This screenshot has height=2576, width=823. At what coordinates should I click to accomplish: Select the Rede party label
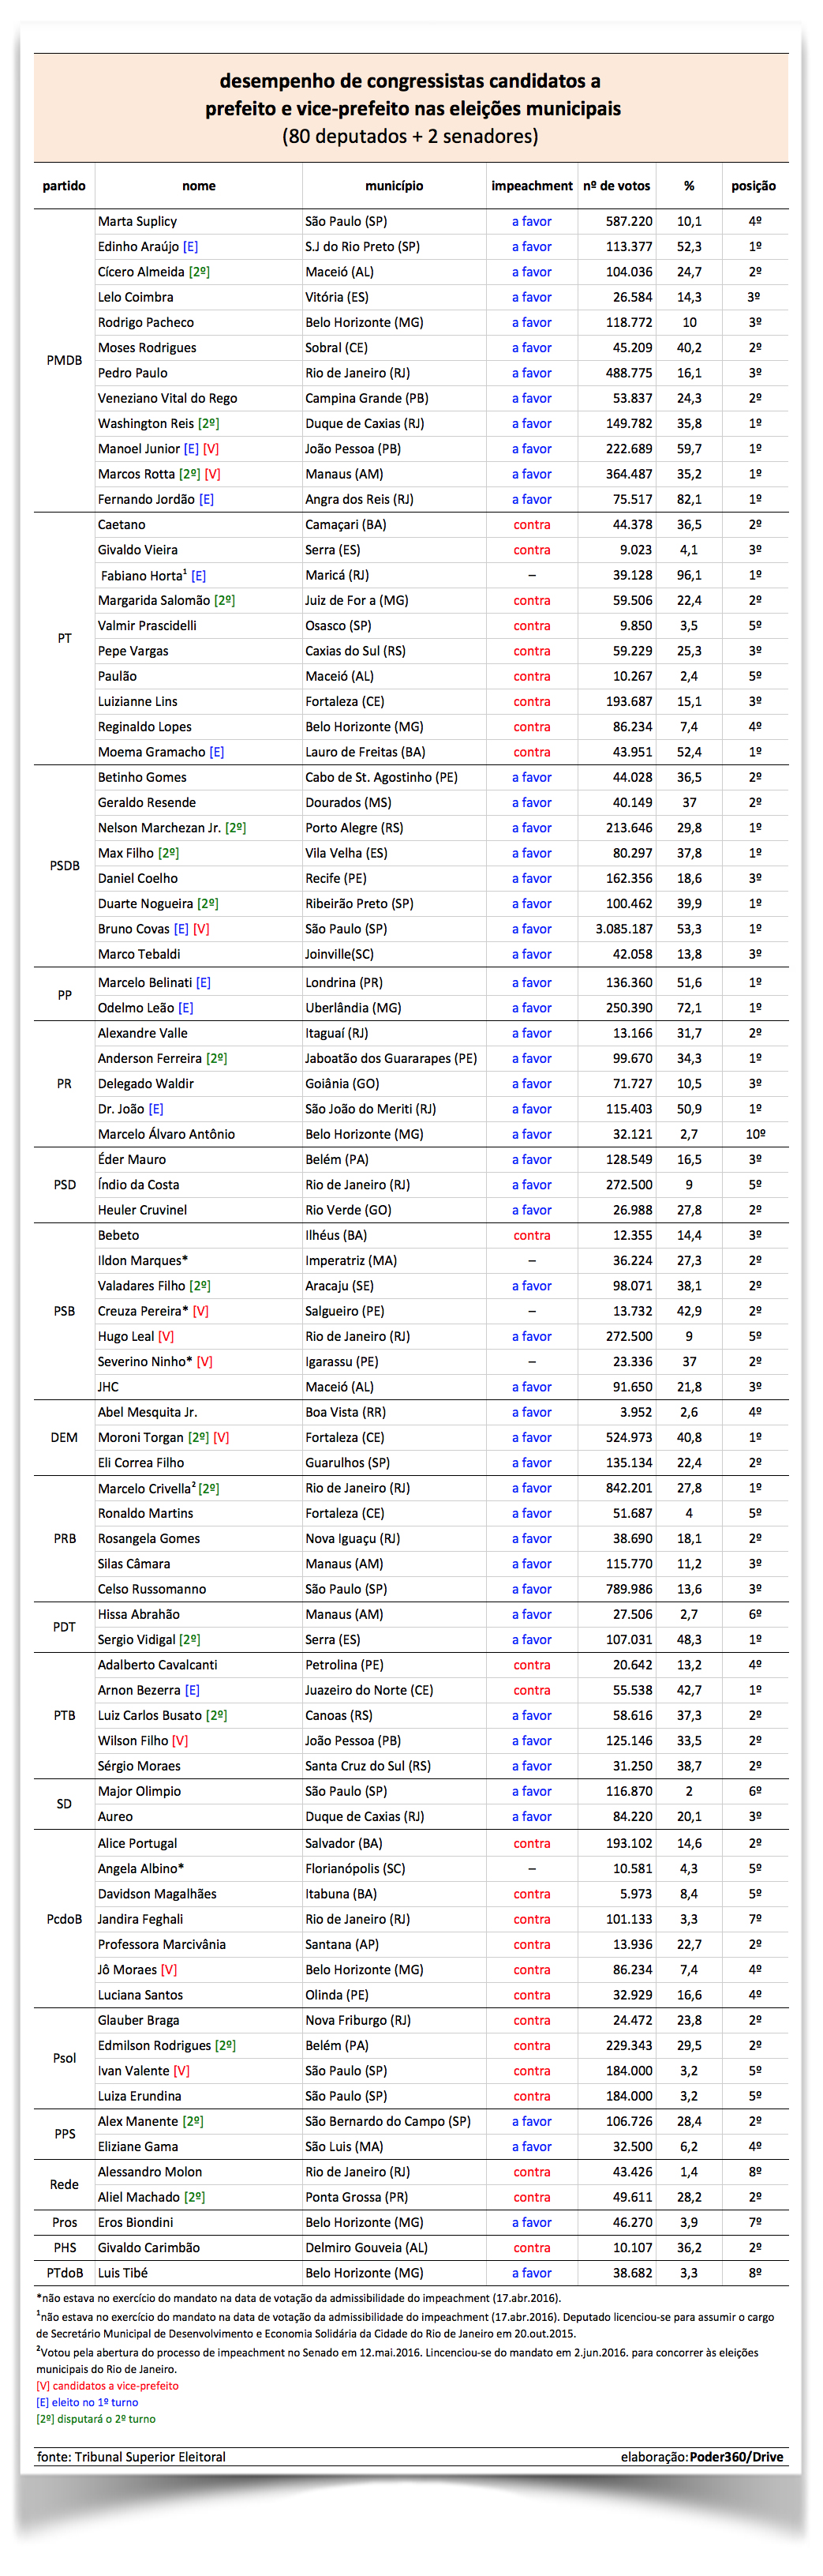pos(64,2184)
